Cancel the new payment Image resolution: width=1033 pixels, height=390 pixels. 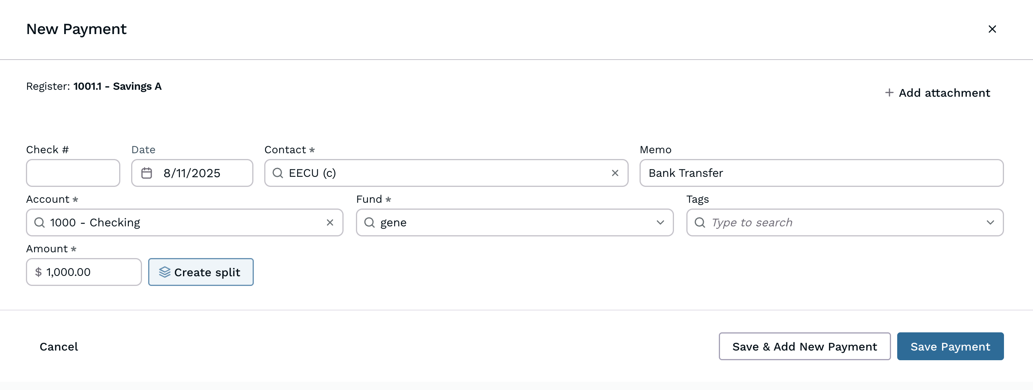point(58,346)
